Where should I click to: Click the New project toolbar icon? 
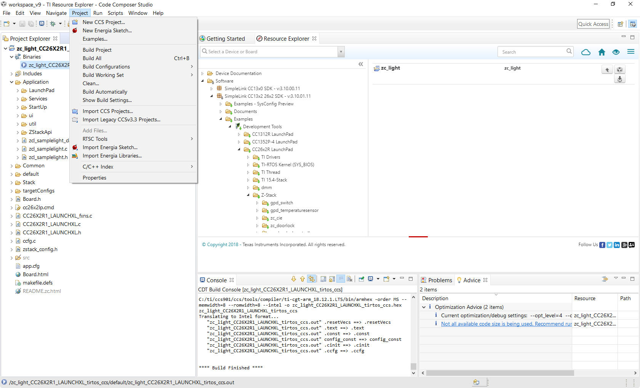click(6, 24)
